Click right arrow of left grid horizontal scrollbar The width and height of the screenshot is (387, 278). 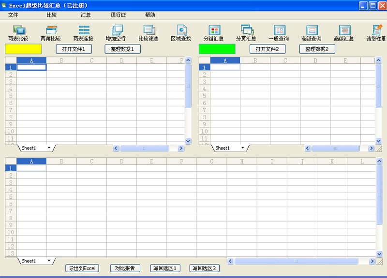[x=181, y=148]
